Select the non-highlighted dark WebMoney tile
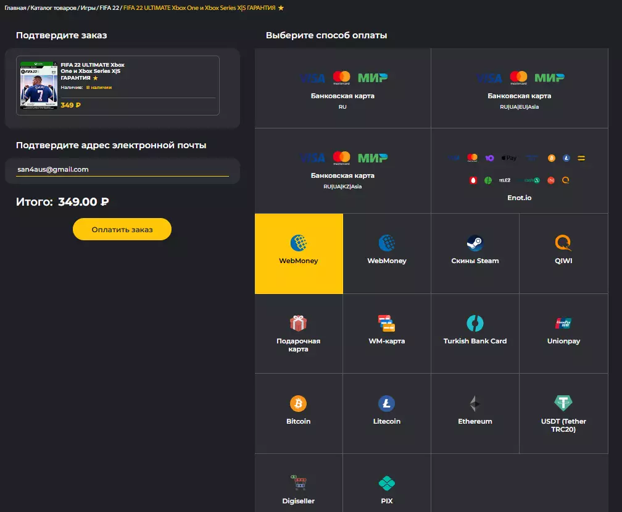Image resolution: width=622 pixels, height=512 pixels. point(386,252)
